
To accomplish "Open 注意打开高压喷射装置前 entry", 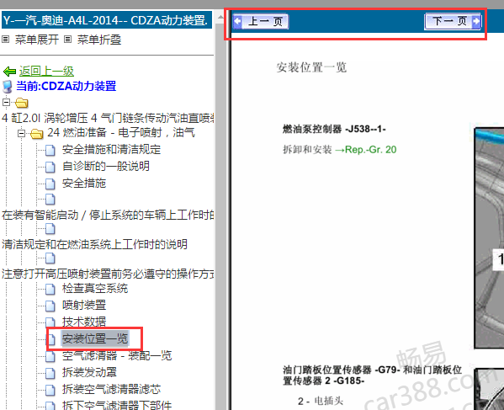I will click(x=108, y=274).
